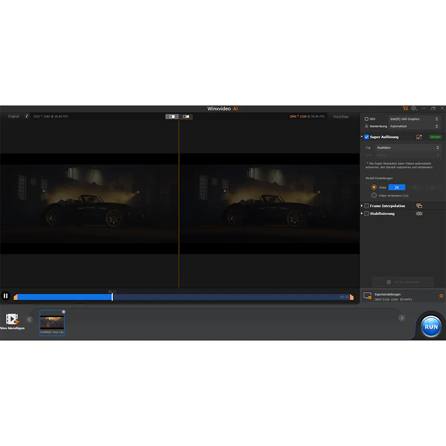Click the green Aktiviert badge
Viewport: 446px width, 446px height.
435,137
